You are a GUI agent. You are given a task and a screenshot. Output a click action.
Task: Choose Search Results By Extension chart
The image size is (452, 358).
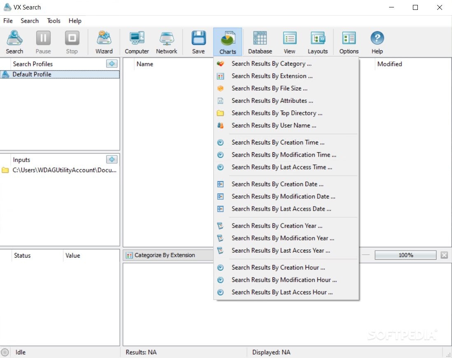click(286, 76)
